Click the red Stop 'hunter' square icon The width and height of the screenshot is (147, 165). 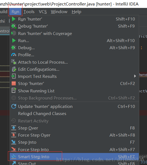(14, 83)
